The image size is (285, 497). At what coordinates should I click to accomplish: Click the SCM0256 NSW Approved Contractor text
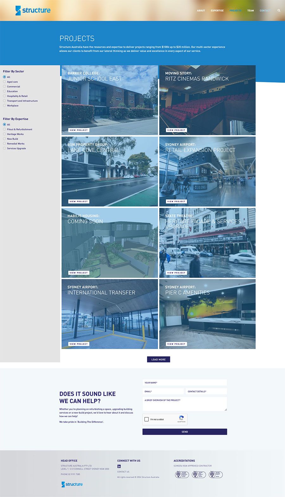(x=193, y=466)
